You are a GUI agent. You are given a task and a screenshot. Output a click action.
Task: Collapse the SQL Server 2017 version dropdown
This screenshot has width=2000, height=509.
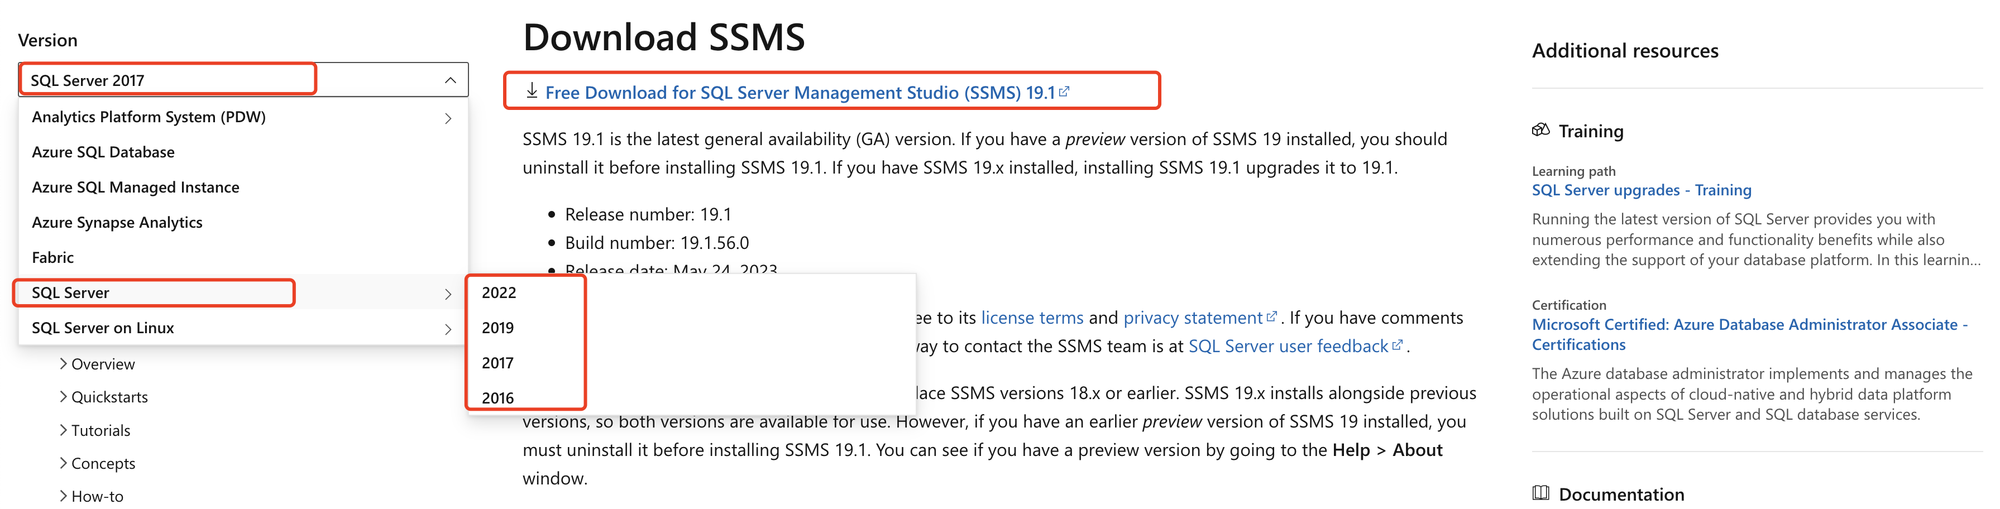click(x=451, y=81)
